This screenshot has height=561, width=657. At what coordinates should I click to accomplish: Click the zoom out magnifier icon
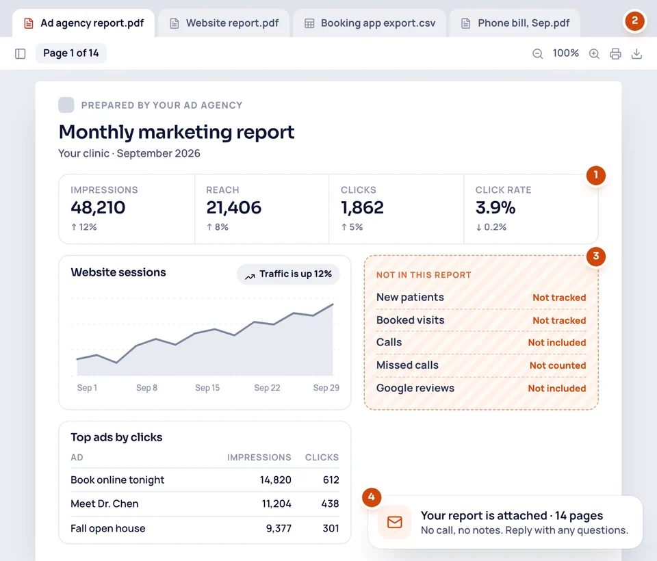coord(538,53)
